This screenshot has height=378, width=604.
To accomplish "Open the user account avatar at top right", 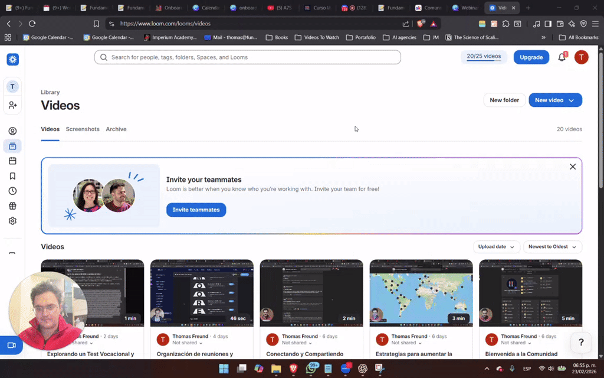I will [581, 57].
